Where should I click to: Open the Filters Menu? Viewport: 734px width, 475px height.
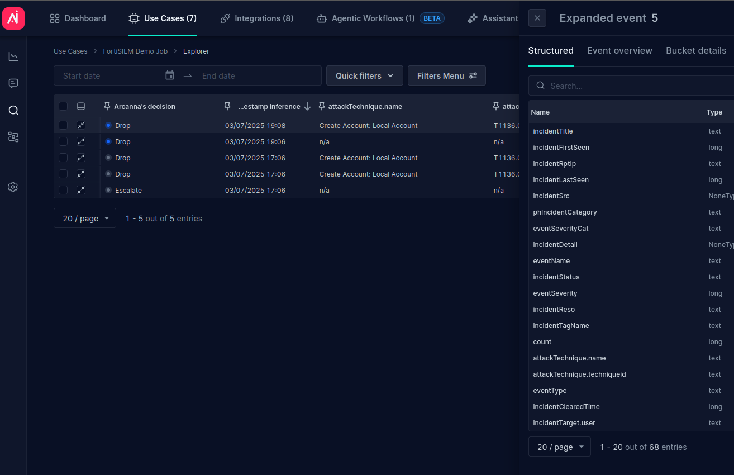click(447, 75)
